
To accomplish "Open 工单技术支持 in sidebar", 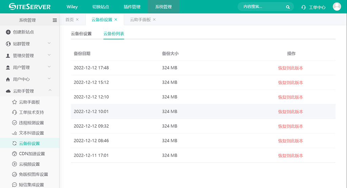I will (x=31, y=112).
